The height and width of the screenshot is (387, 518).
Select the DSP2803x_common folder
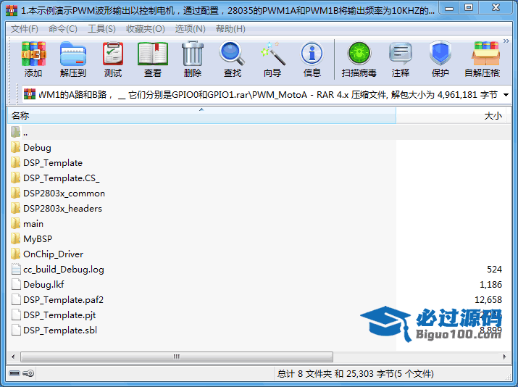58,193
